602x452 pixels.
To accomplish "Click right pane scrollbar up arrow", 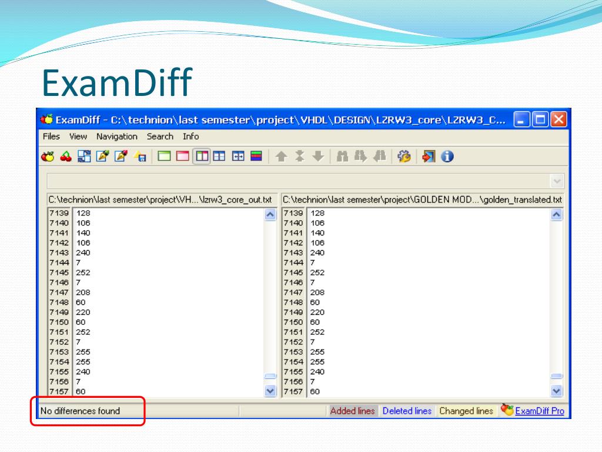I will (x=556, y=214).
